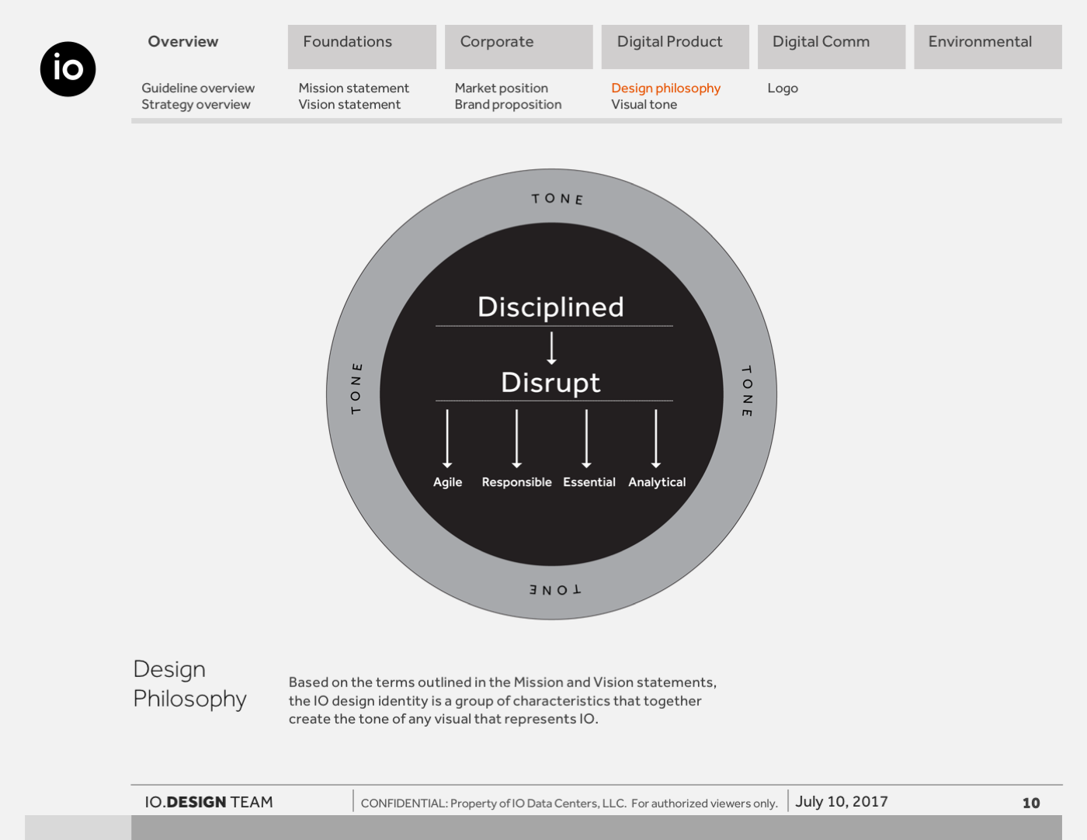Select the Corporate tab
The image size is (1087, 840).
tap(519, 47)
